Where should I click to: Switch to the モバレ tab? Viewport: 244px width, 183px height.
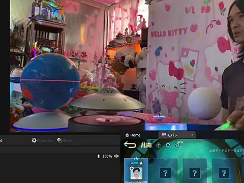coord(177,135)
